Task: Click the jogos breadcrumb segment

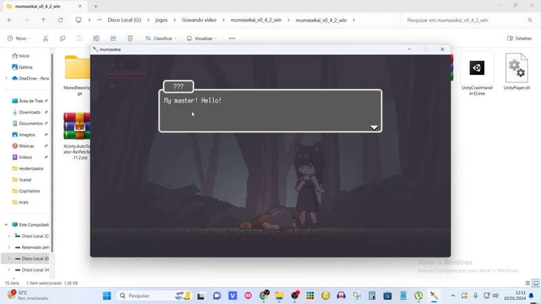Action: tap(161, 20)
